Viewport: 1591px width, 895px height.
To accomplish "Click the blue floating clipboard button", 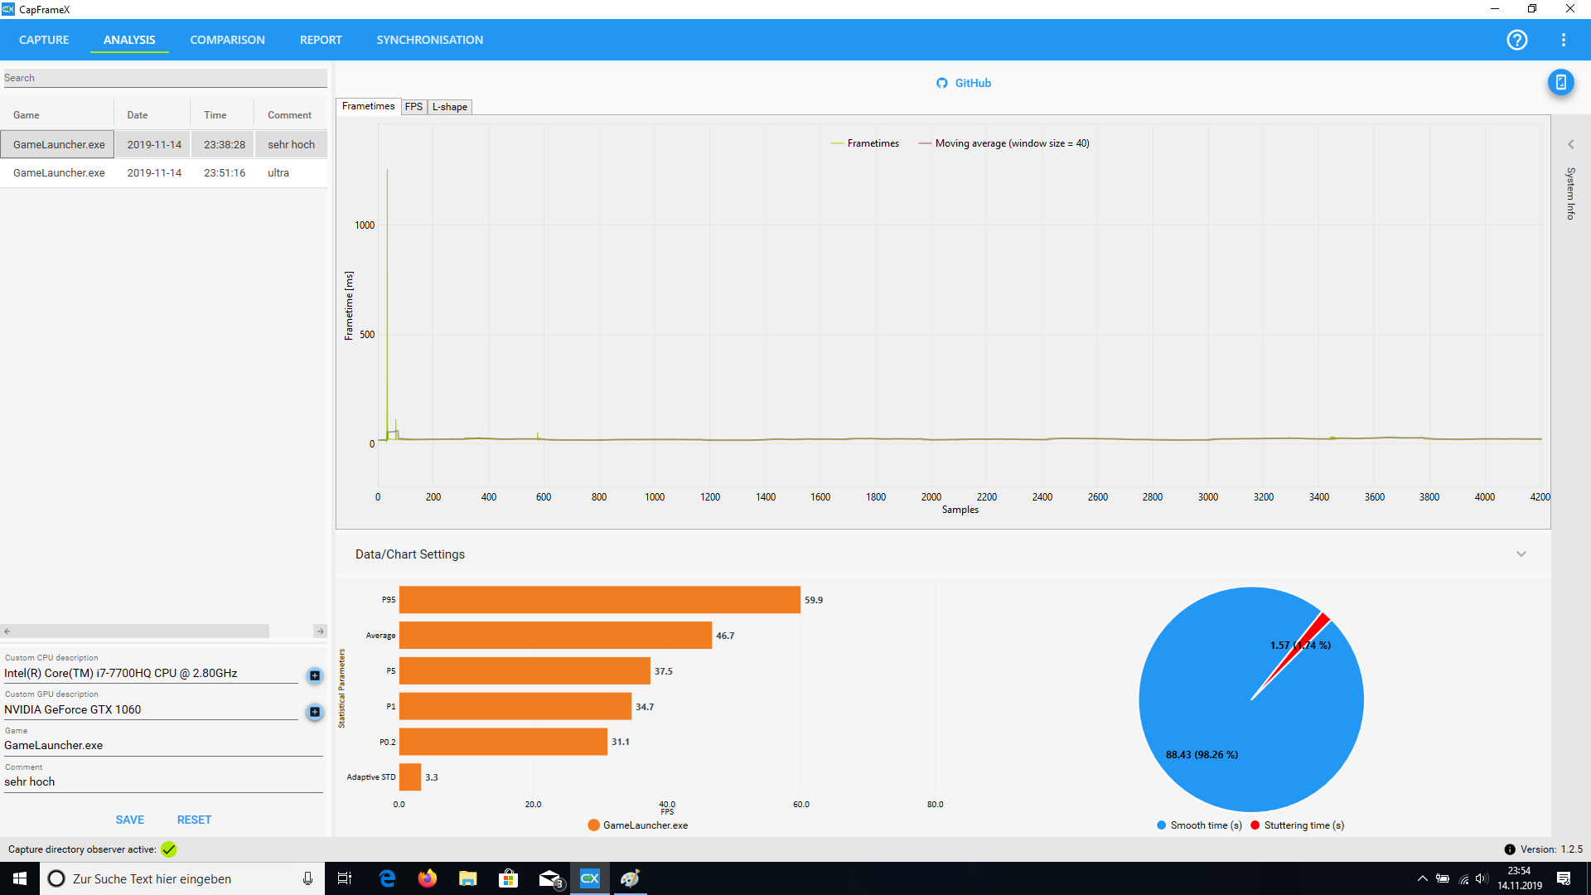I will 1560,82.
